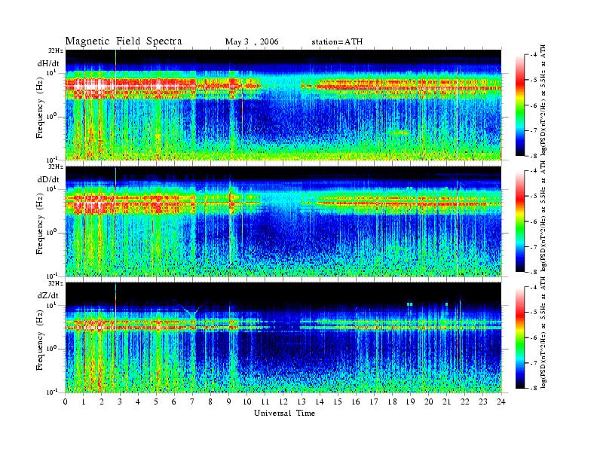597x461 pixels.
Task: Click the dZ/dt panel color scale bar
Action: (520, 337)
